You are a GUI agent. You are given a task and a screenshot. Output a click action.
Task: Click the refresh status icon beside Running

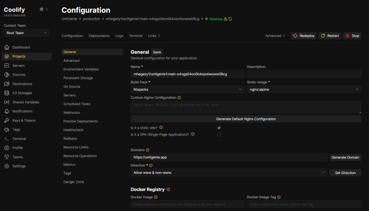(230, 19)
